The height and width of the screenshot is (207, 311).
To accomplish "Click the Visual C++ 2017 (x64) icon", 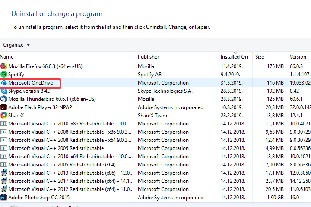I will click(x=4, y=181).
